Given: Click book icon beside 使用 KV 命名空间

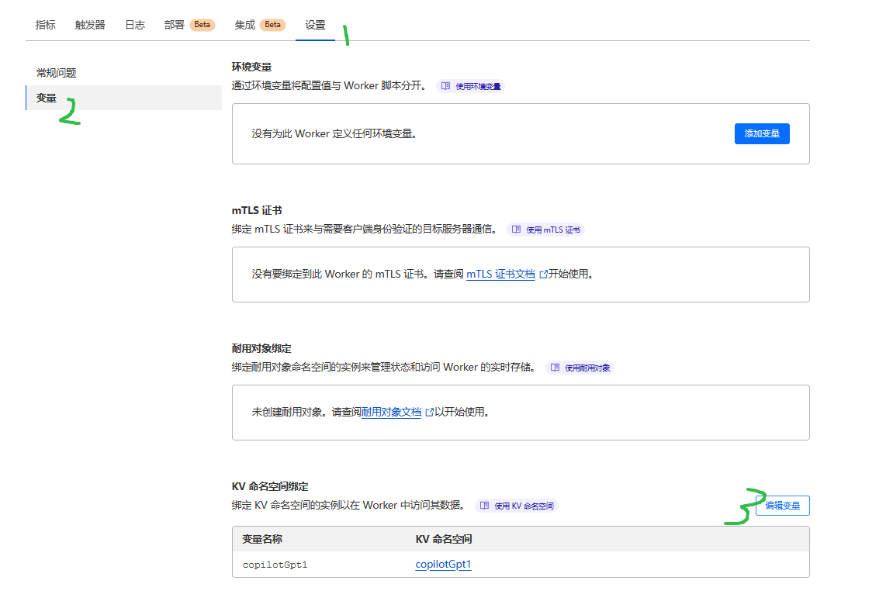Looking at the screenshot, I should [x=485, y=506].
